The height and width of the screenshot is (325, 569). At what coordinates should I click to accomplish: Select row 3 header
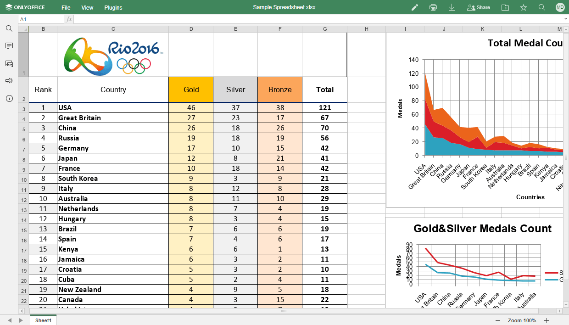(23, 108)
